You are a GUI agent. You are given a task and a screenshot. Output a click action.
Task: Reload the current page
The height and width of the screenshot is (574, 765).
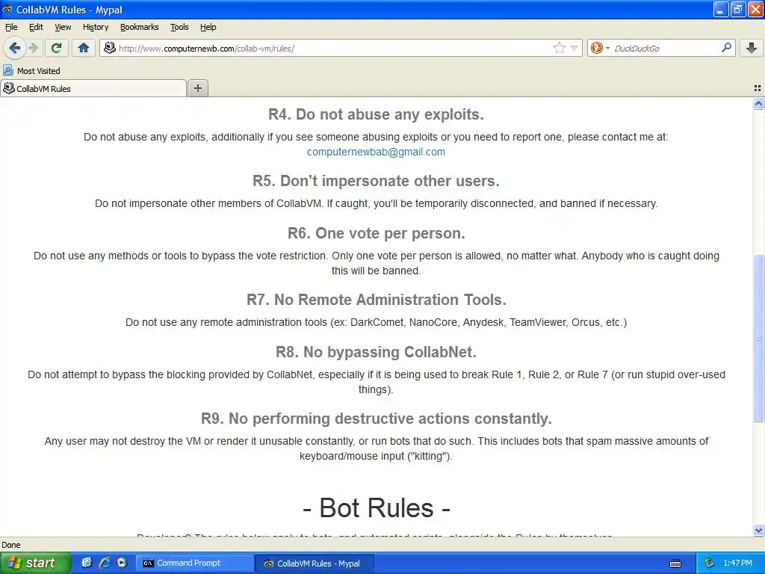click(56, 48)
